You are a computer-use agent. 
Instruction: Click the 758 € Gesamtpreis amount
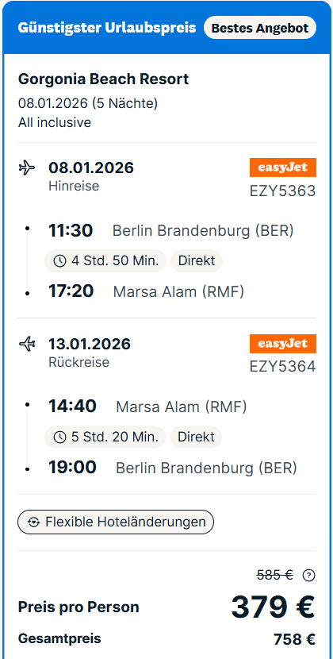click(294, 639)
